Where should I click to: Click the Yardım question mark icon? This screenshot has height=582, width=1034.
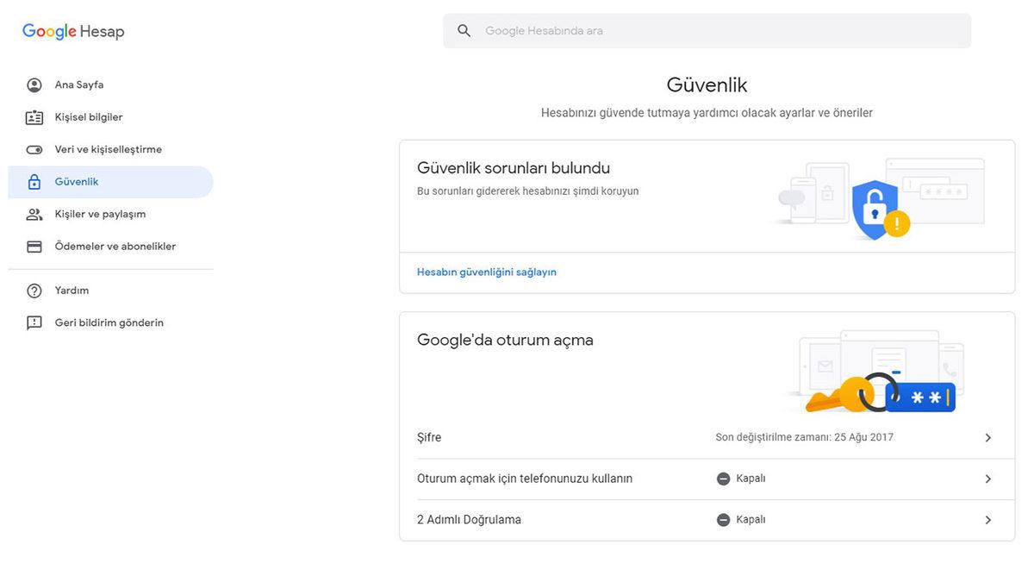pos(34,290)
